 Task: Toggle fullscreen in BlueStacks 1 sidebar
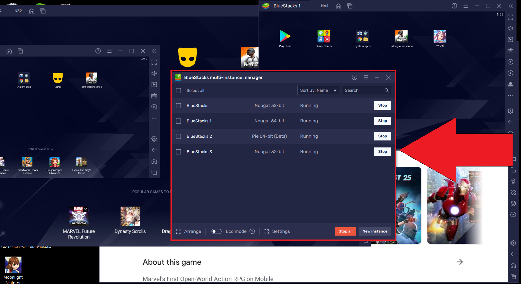[510, 17]
